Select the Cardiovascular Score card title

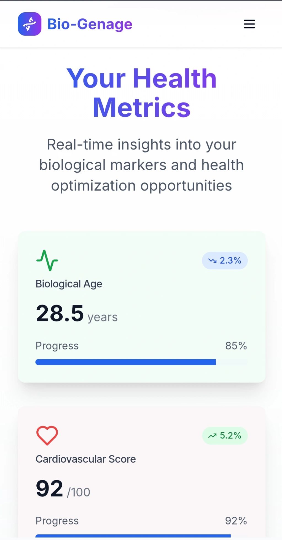click(x=86, y=459)
